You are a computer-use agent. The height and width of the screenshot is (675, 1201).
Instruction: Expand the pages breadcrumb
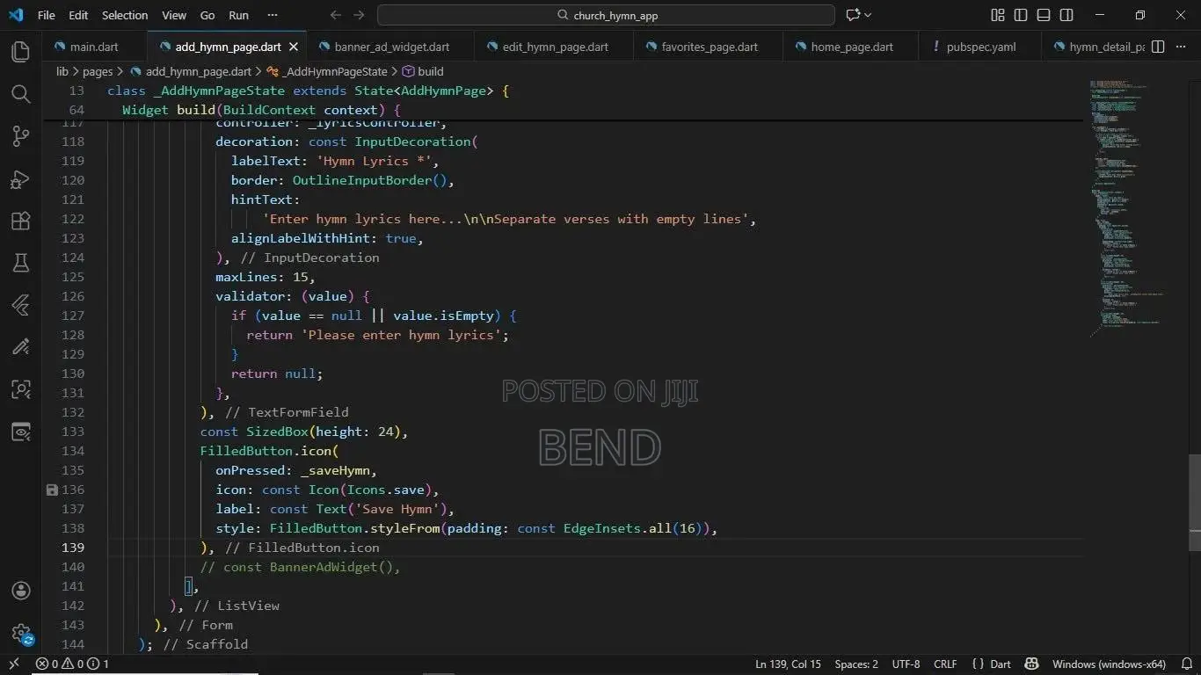[x=98, y=71]
